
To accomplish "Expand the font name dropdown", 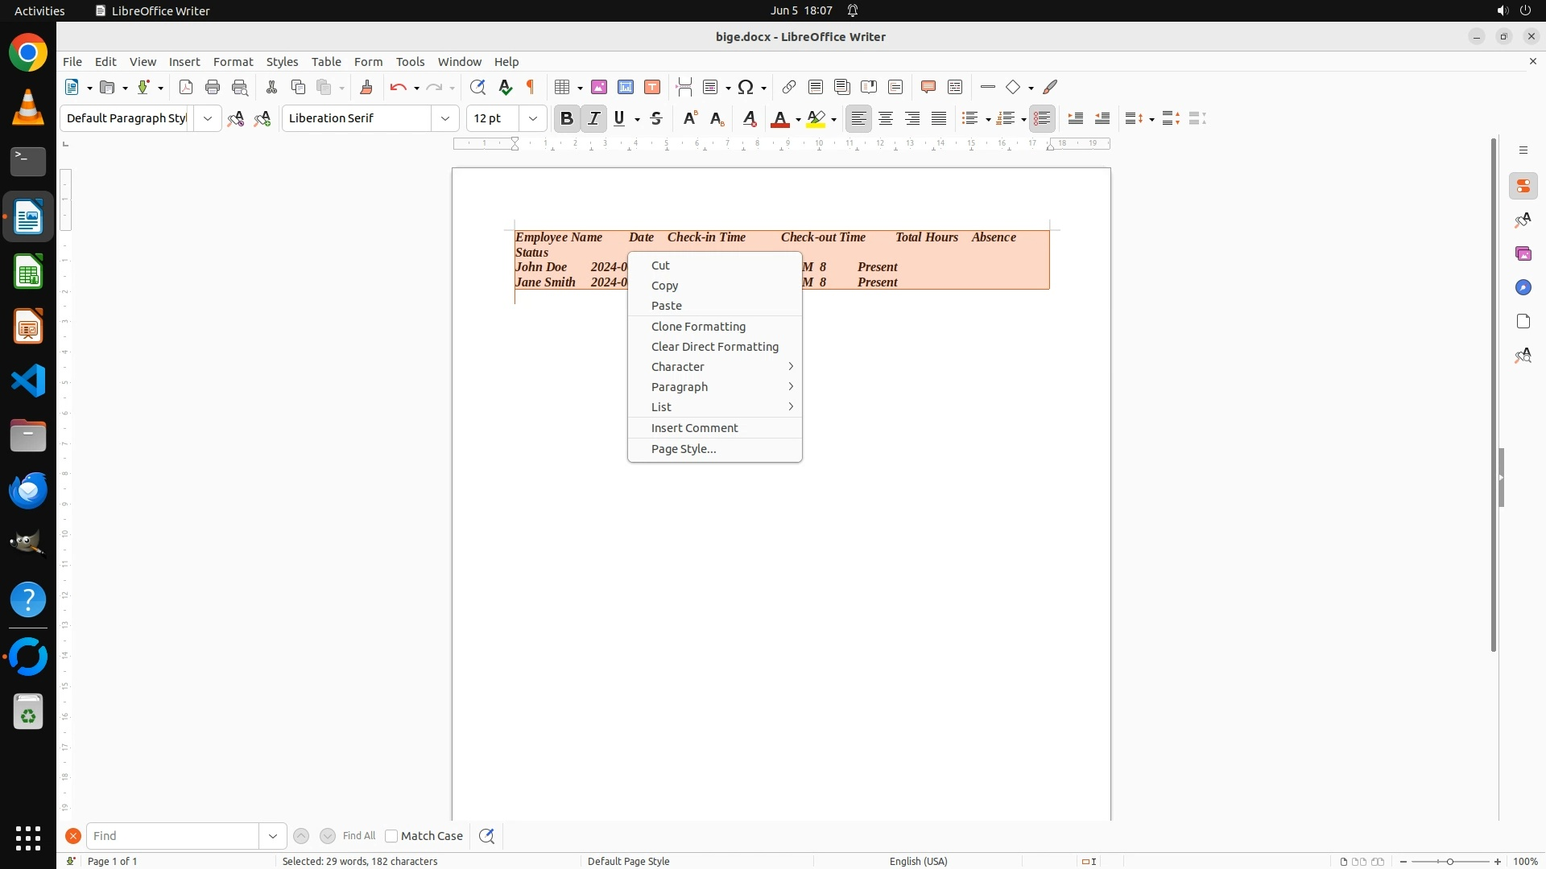I will pyautogui.click(x=445, y=118).
